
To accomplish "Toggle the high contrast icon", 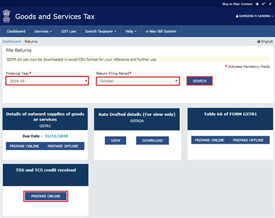I will tap(257, 4).
